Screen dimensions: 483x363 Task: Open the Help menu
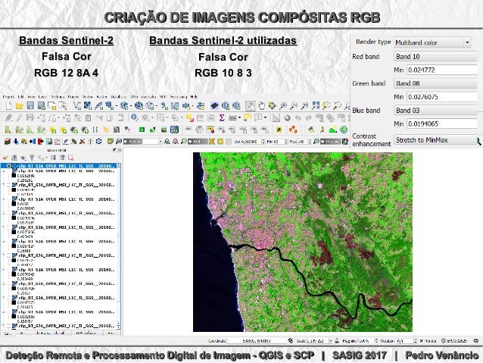pyautogui.click(x=194, y=97)
